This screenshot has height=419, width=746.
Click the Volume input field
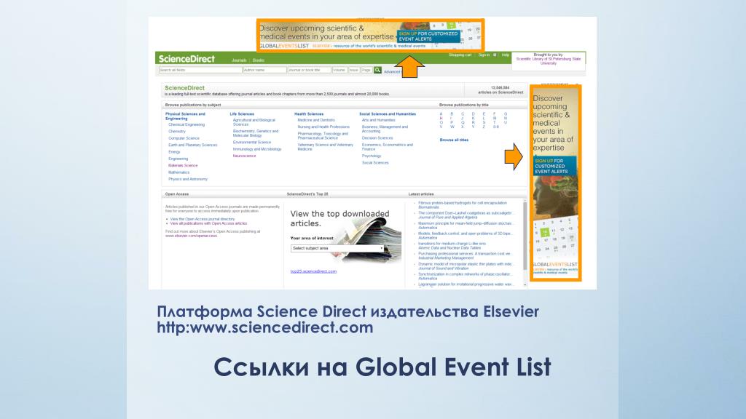click(339, 70)
